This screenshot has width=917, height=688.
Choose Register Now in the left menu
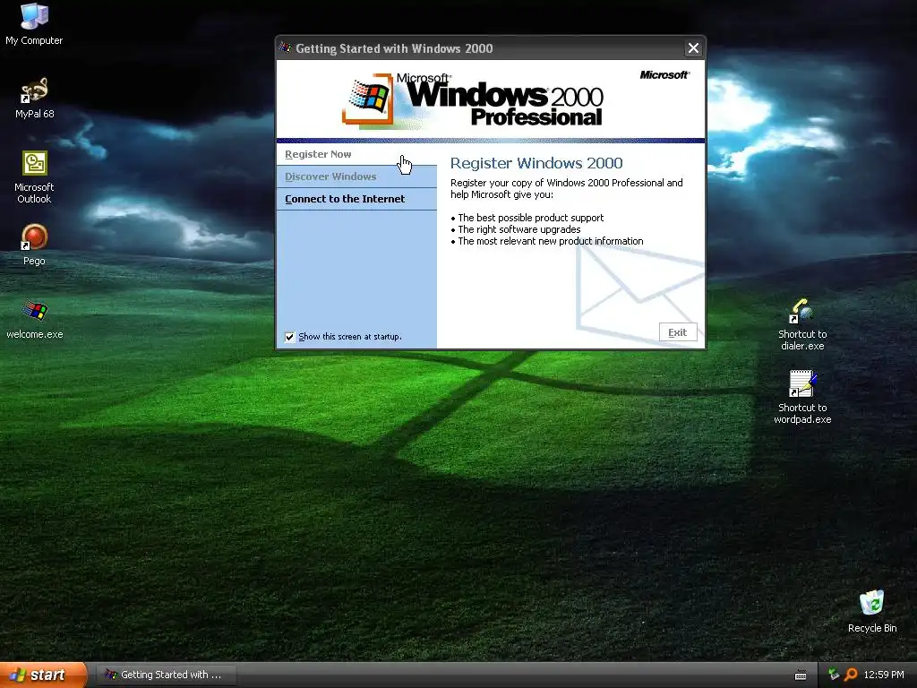click(x=356, y=154)
